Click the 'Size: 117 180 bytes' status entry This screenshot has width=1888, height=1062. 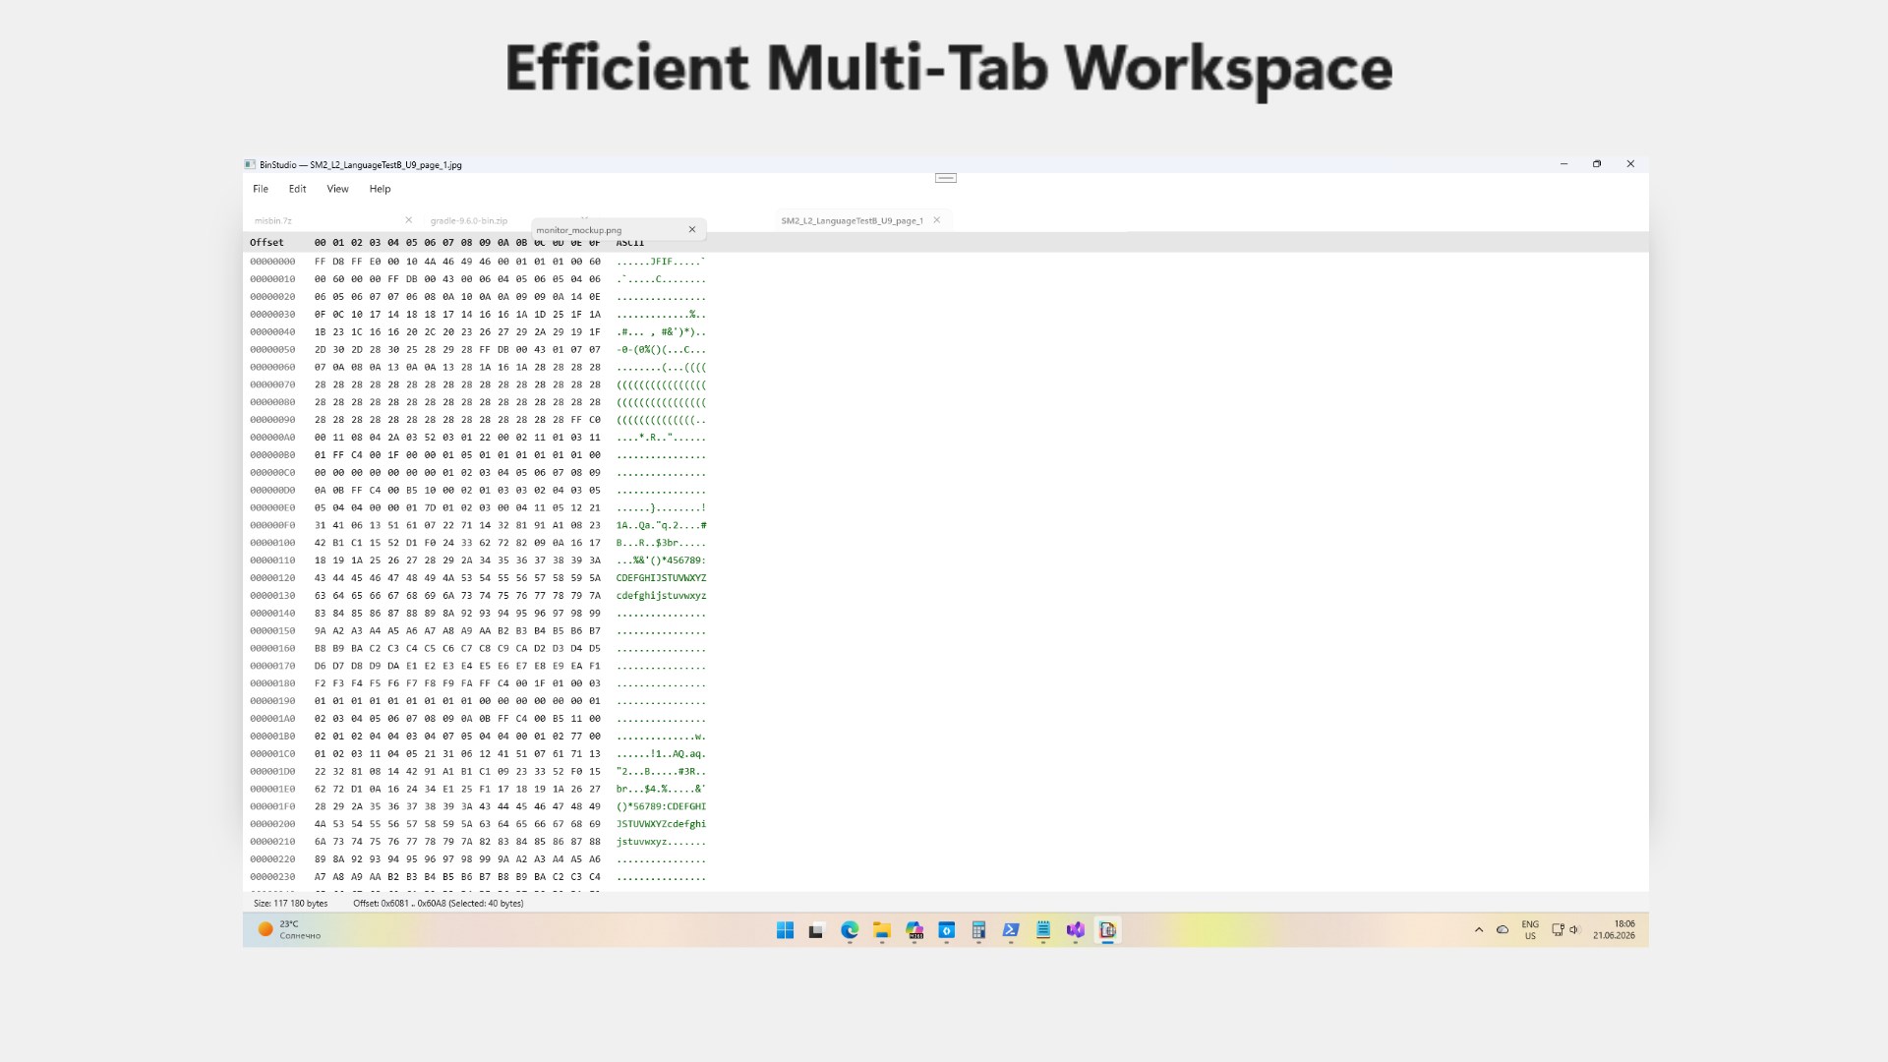[x=290, y=904]
